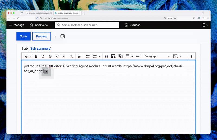
Task: Switch to the Edit Blog browser tab
Action: tap(68, 13)
